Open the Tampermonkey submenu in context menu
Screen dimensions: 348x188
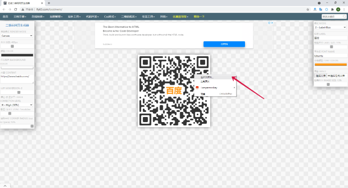tap(215, 88)
